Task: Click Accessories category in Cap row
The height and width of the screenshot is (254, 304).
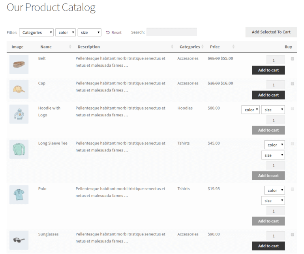Action: [x=188, y=83]
